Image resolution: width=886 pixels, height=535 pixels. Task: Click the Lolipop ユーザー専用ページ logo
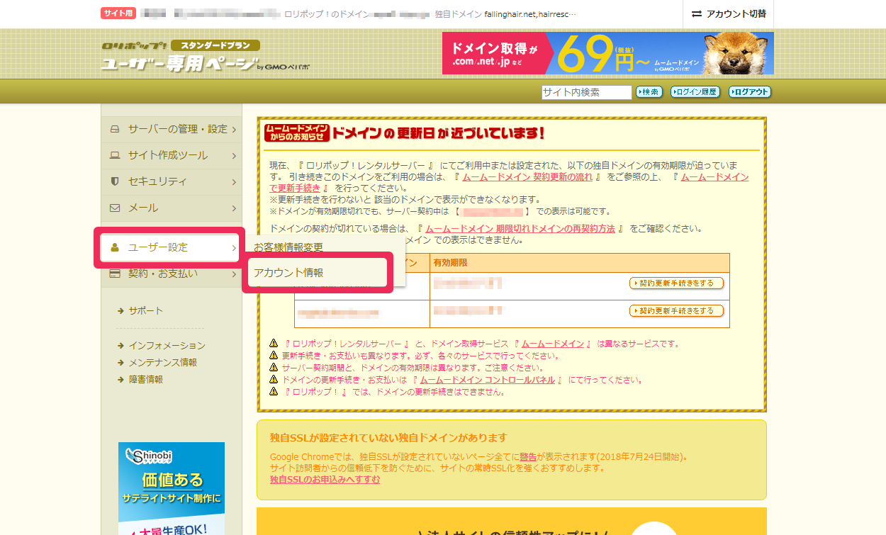[x=180, y=58]
